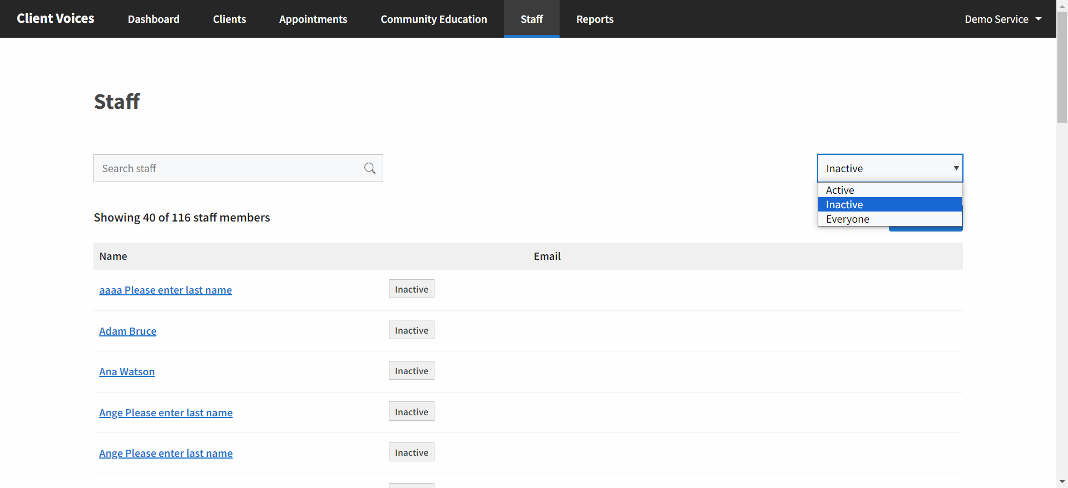Viewport: 1068px width, 488px height.
Task: Open the Demo Service account menu caret
Action: point(1039,19)
